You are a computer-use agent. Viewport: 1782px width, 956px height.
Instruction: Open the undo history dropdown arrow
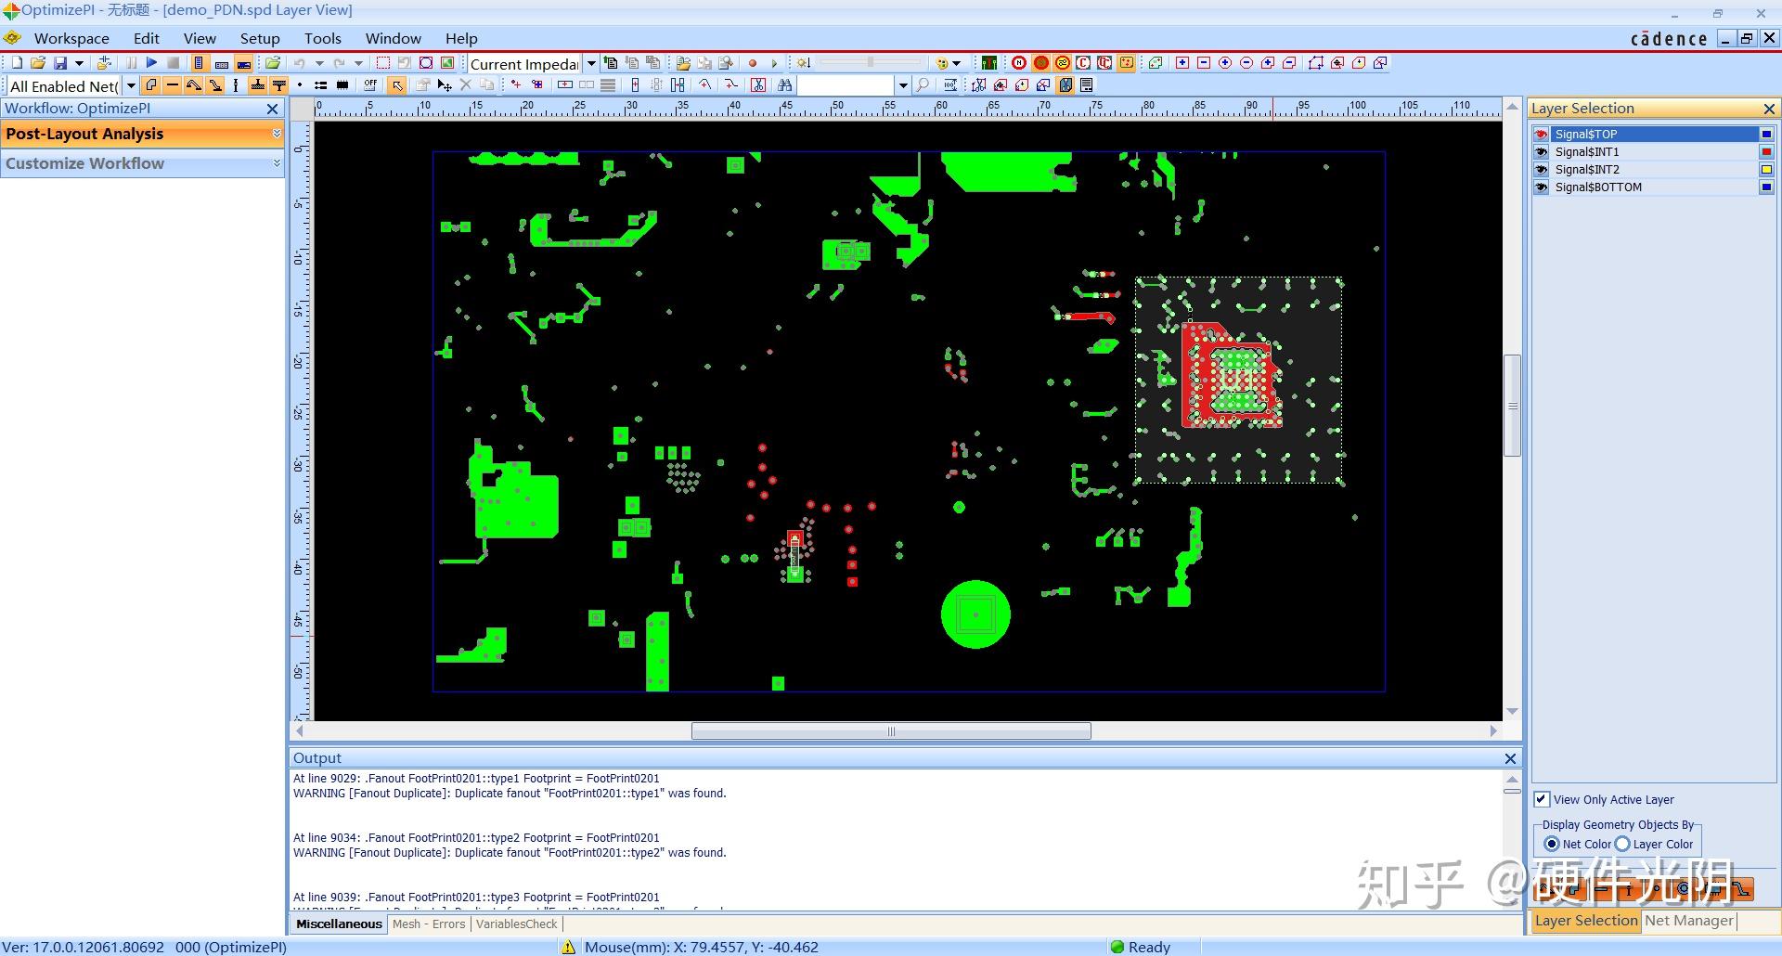pos(319,63)
